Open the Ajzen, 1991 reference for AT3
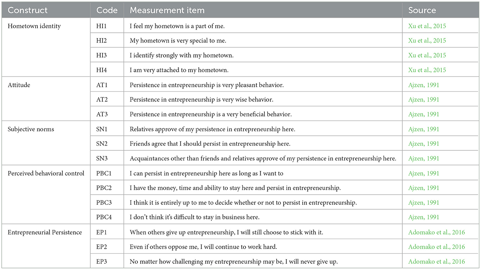The width and height of the screenshot is (481, 270). [424, 114]
